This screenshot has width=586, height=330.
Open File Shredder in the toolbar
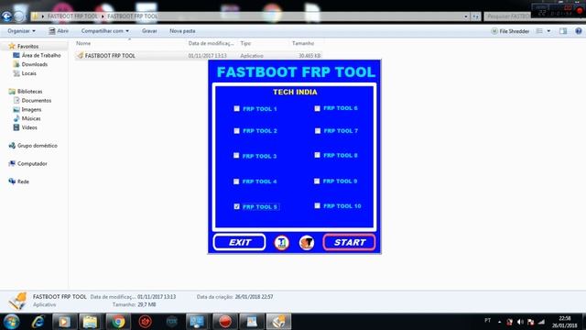(x=511, y=31)
